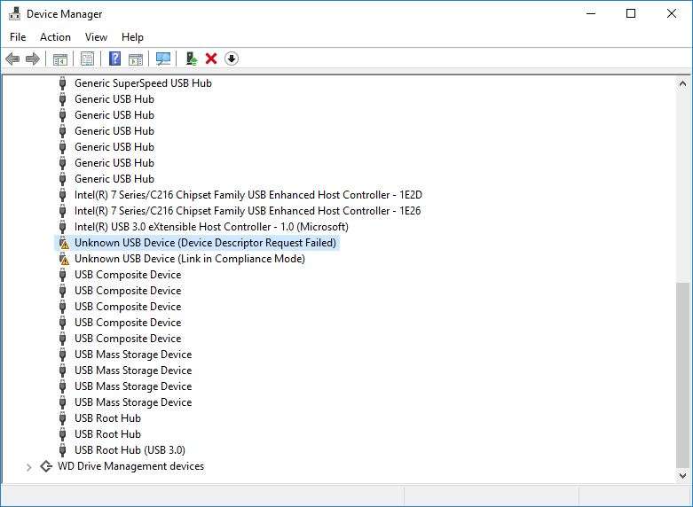Click the Forward arrow toolbar icon
The height and width of the screenshot is (507, 693).
click(33, 58)
